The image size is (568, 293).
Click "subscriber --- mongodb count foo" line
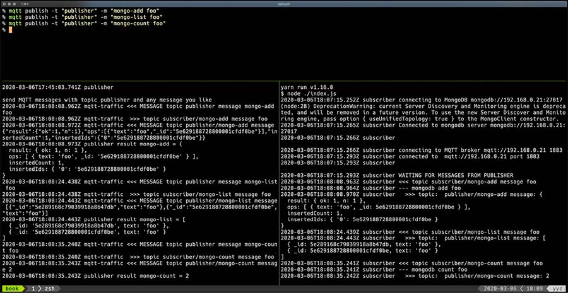tap(374, 270)
